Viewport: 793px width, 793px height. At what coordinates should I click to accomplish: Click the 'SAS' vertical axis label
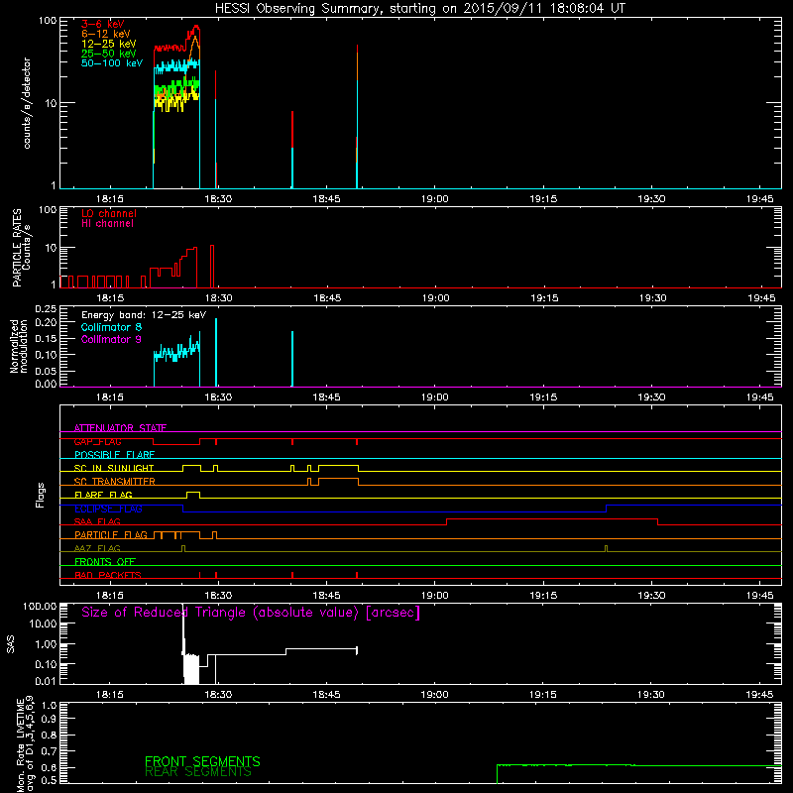(11, 643)
